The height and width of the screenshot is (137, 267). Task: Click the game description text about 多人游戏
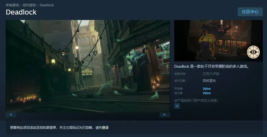point(211,66)
